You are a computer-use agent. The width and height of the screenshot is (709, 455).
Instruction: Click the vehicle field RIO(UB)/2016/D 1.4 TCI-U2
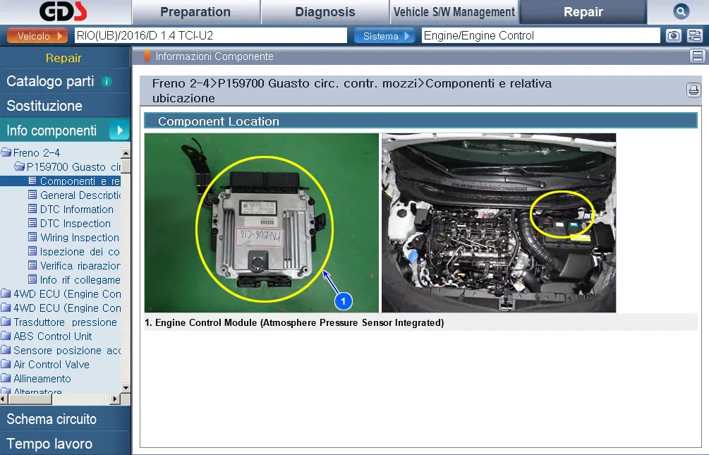click(x=211, y=36)
